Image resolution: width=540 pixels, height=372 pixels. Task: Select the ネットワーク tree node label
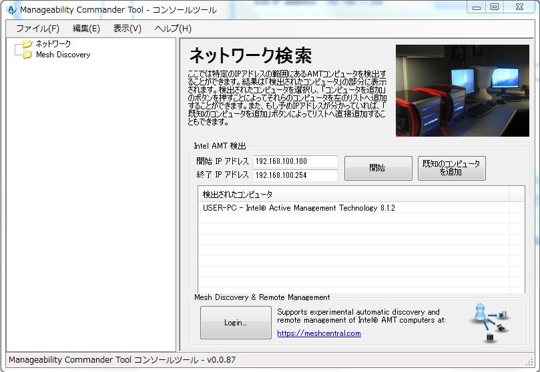[x=53, y=43]
